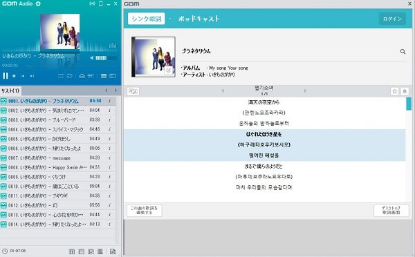Image resolution: width=415 pixels, height=257 pixels.
Task: Switch to シンク歌詞 tab
Action: tap(147, 19)
